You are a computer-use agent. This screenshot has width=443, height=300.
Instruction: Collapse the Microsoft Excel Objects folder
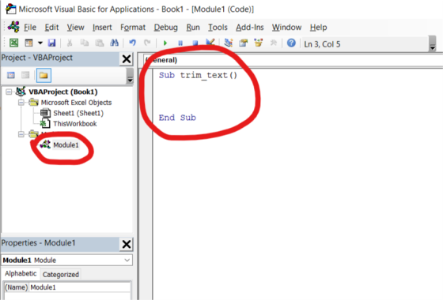coord(21,103)
